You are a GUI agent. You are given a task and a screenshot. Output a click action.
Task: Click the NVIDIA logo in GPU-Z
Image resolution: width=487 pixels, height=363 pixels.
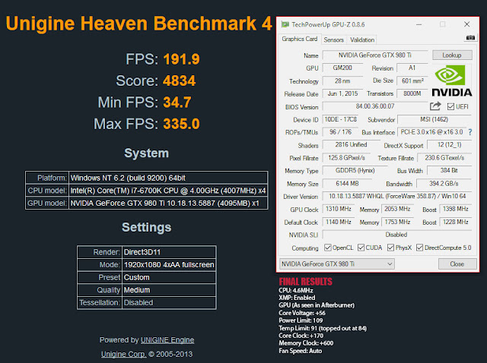coord(452,81)
